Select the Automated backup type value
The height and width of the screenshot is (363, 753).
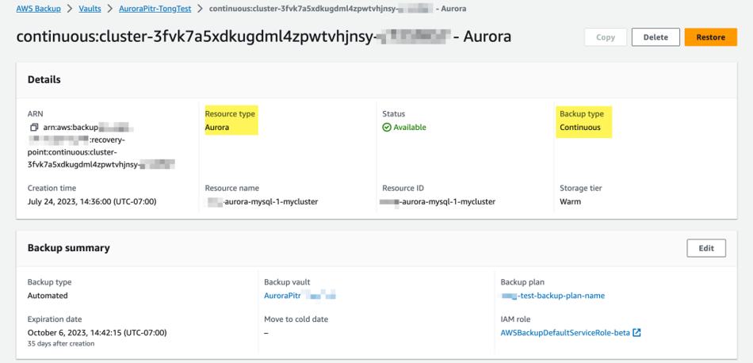tap(48, 296)
